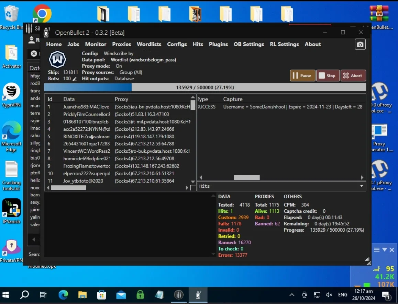Open the notification center icon
The image size is (398, 304).
point(386,295)
